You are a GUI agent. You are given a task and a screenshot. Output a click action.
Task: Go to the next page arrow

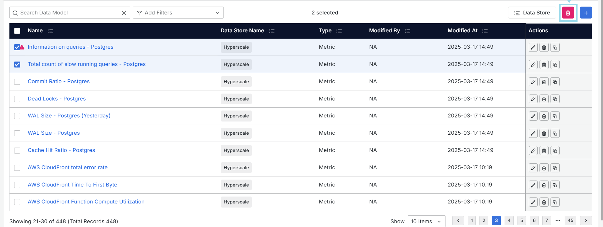[586, 220]
